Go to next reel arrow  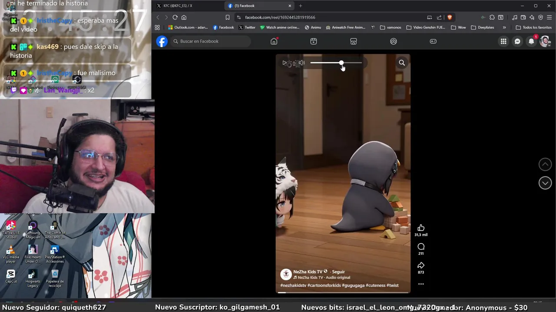pos(545,183)
